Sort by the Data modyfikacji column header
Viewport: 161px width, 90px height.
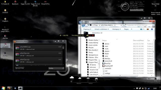[138, 40]
